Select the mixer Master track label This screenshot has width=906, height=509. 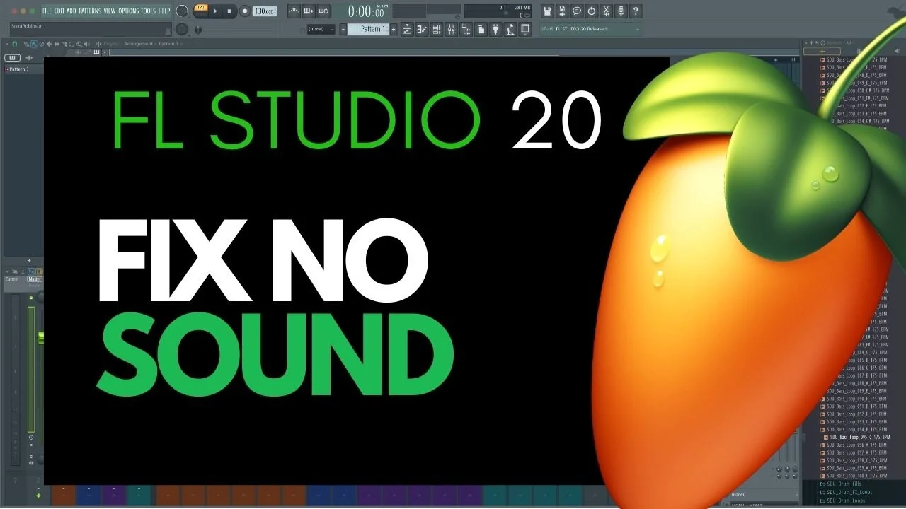pyautogui.click(x=35, y=279)
